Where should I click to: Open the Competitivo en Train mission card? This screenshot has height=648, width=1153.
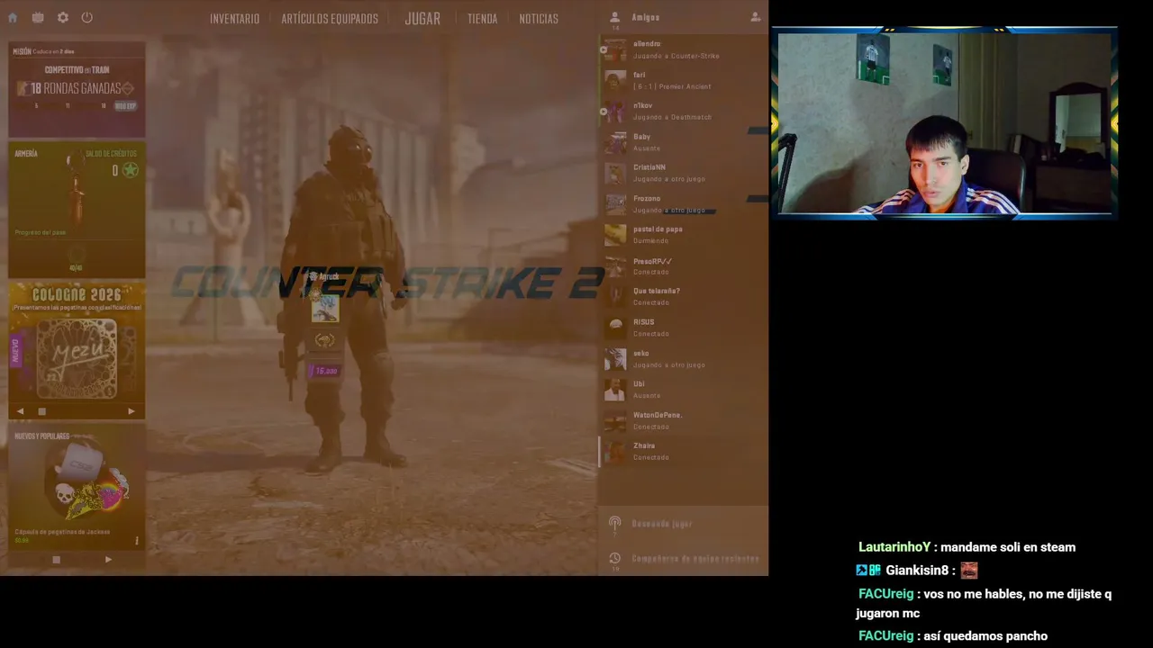click(77, 89)
